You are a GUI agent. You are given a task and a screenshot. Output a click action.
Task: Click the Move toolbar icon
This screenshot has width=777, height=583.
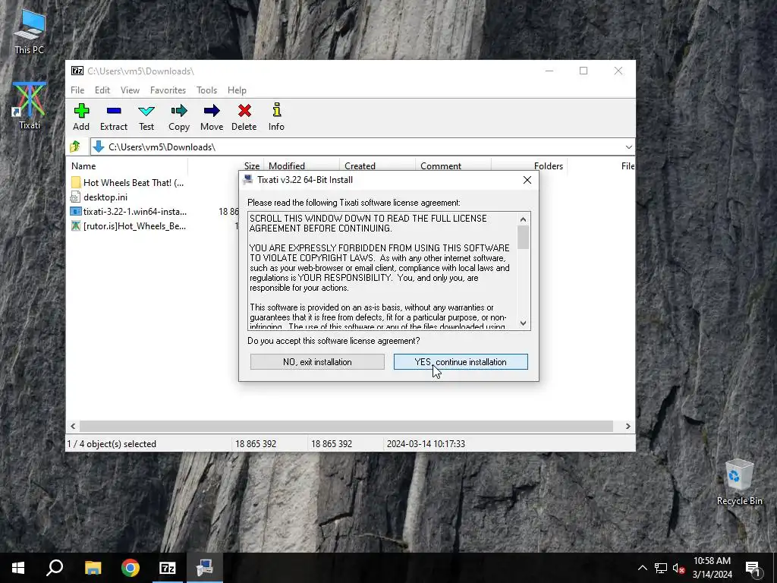pos(212,117)
